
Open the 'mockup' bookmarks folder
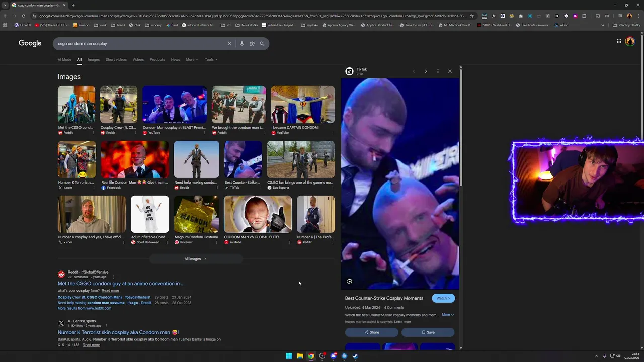pyautogui.click(x=154, y=25)
